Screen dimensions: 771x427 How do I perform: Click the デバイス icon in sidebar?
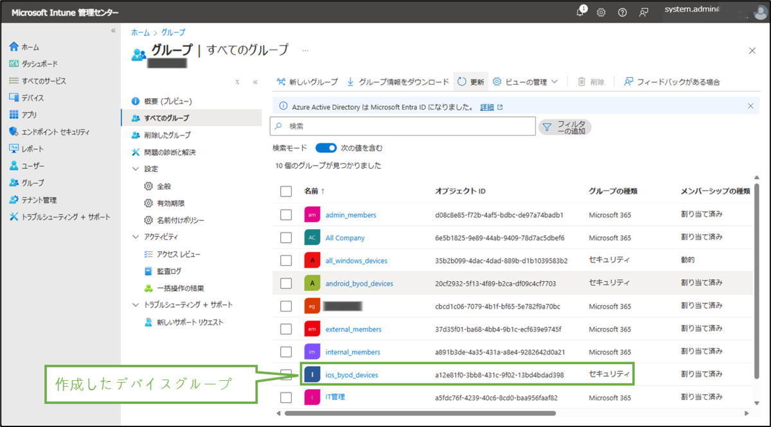14,98
